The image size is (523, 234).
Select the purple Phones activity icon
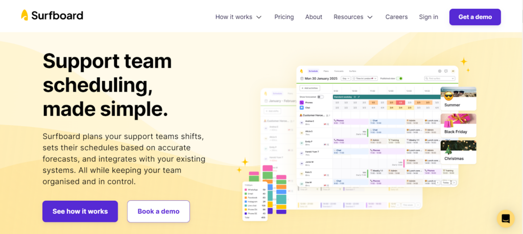point(301,102)
